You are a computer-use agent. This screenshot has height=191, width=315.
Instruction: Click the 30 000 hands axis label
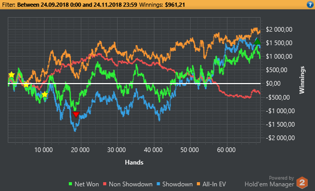[117, 150]
